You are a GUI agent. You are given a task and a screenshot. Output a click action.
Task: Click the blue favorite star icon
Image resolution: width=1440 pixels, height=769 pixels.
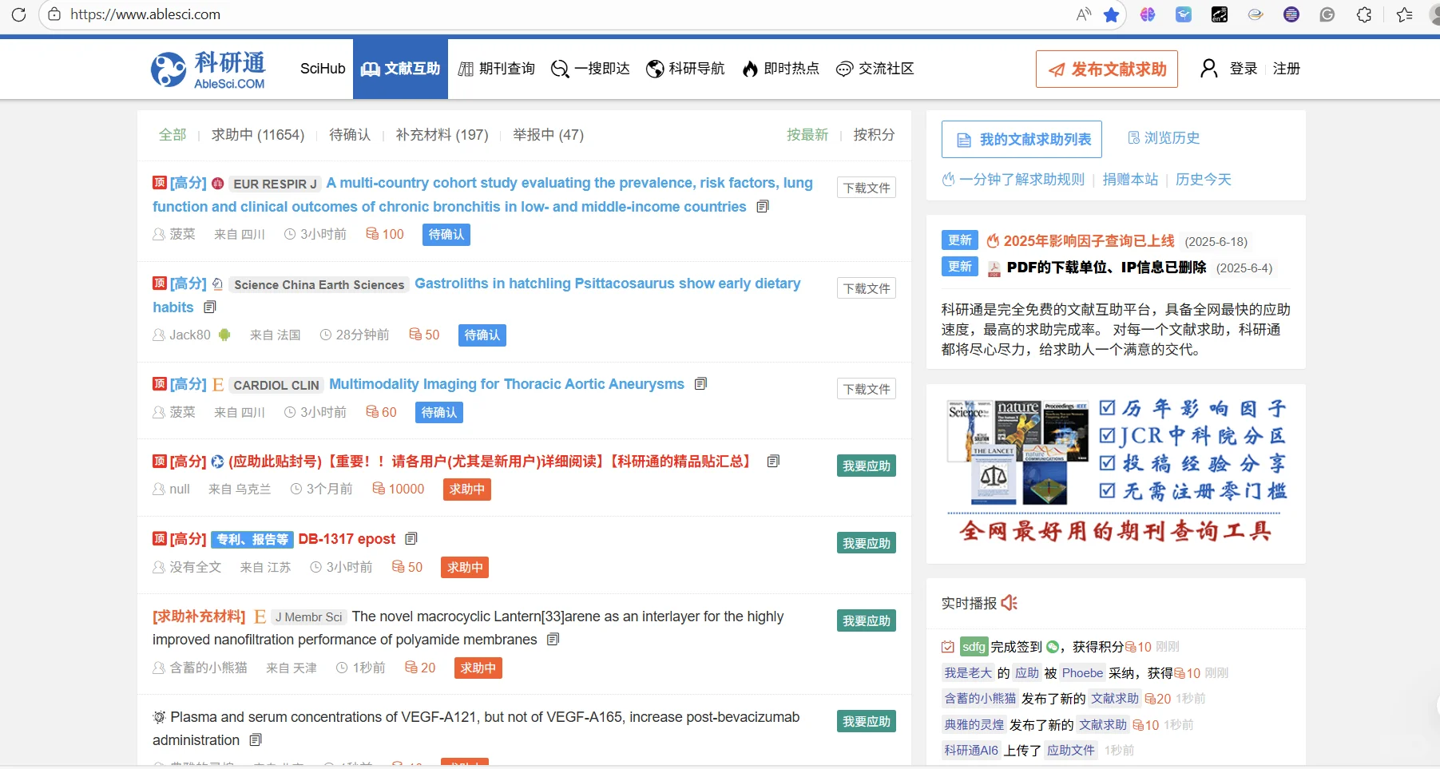point(1111,14)
